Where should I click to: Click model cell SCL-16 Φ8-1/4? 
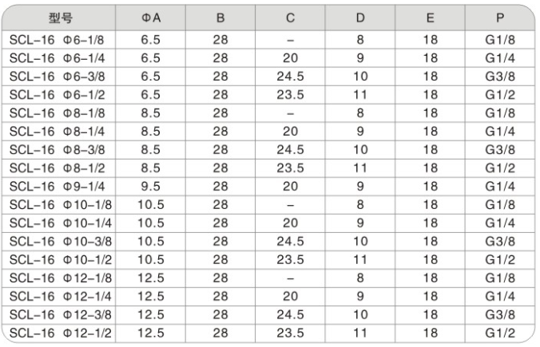coord(58,132)
